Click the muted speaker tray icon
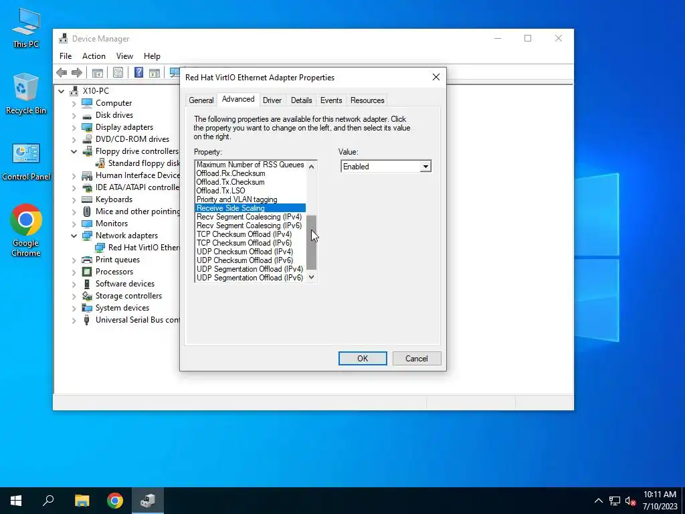This screenshot has width=685, height=514. (x=630, y=501)
